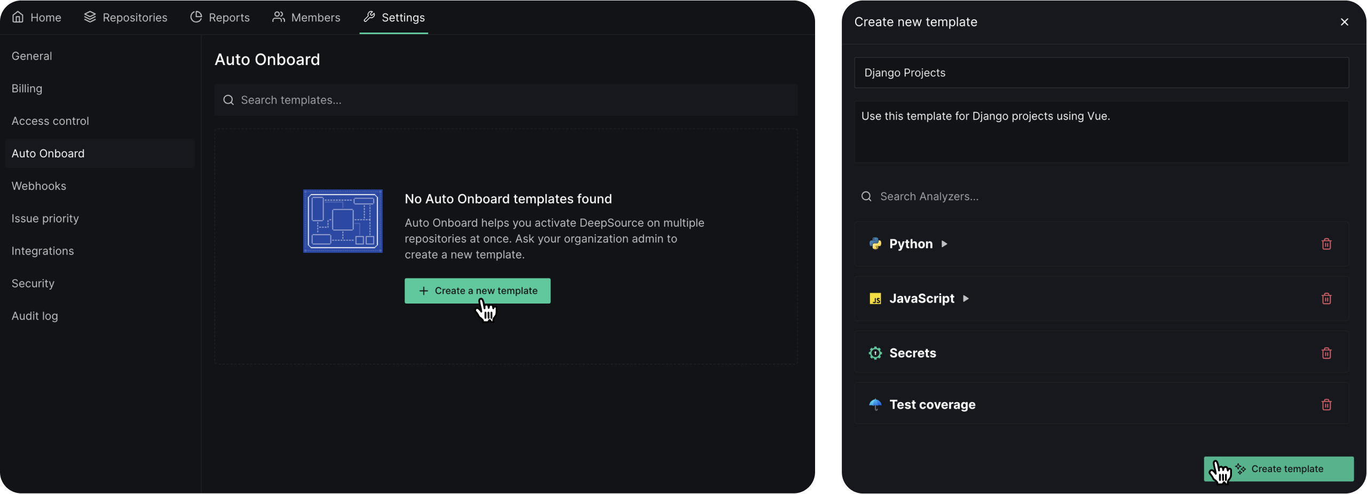1367x494 pixels.
Task: Click the Secrets analyzer icon
Action: pyautogui.click(x=875, y=353)
